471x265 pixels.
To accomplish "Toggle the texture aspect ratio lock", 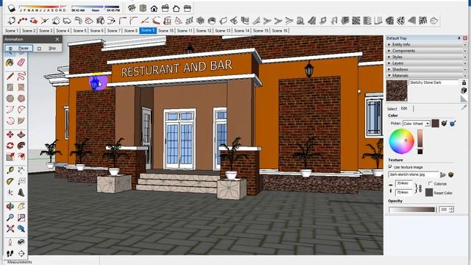I will click(420, 188).
